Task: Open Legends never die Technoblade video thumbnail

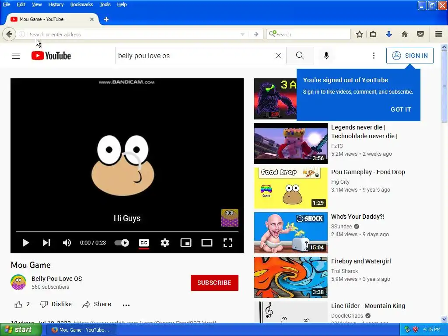Action: (291, 143)
